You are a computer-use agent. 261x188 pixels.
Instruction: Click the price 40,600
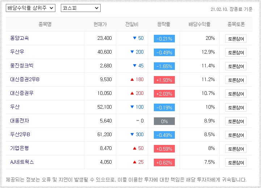[x=105, y=52]
